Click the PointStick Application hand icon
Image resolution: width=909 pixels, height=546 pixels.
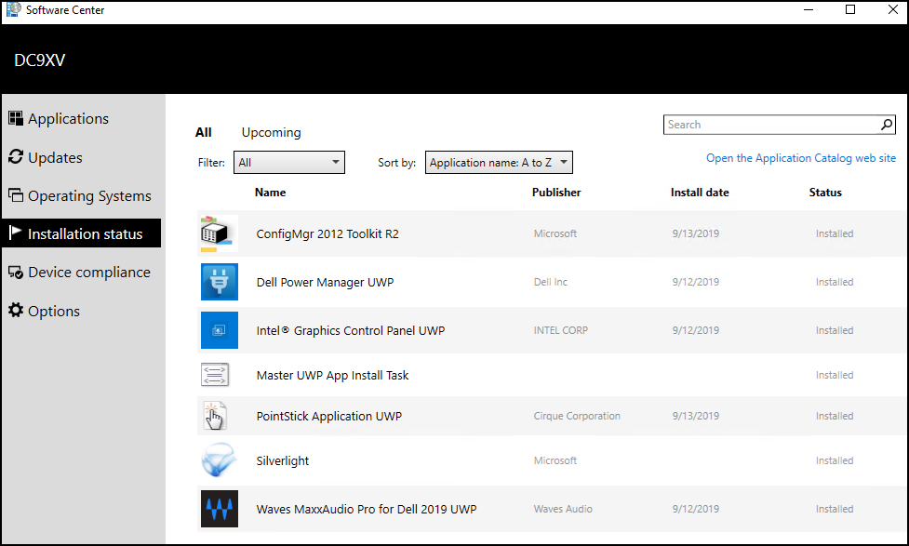click(x=215, y=416)
